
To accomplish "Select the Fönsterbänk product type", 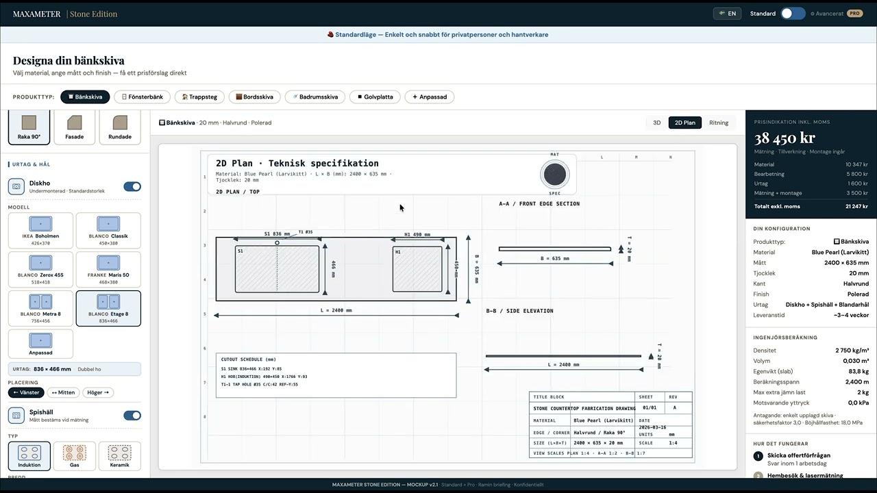I will 142,97.
